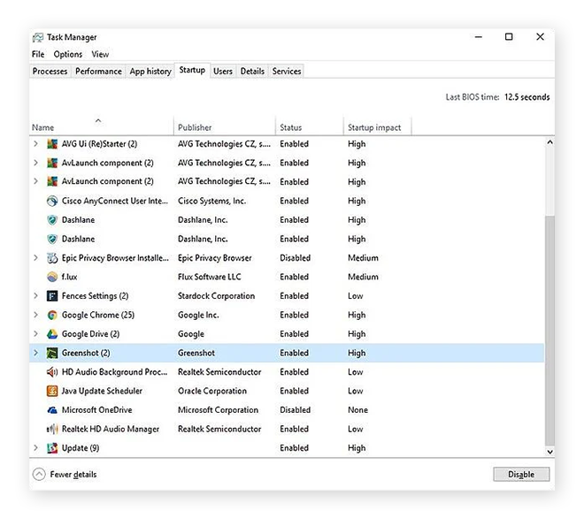
Task: Expand the AVG Ui (Re)Starter group
Action: 35,143
